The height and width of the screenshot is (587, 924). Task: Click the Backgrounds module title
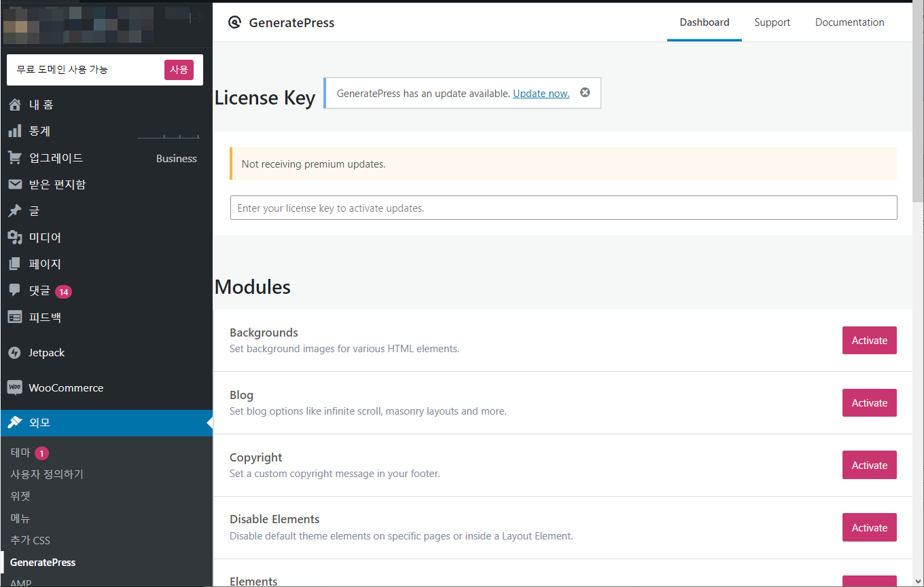coord(264,333)
